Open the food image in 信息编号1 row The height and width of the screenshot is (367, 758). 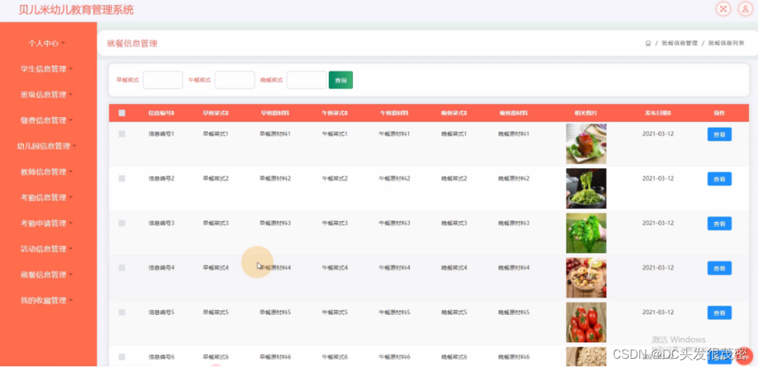coord(586,144)
